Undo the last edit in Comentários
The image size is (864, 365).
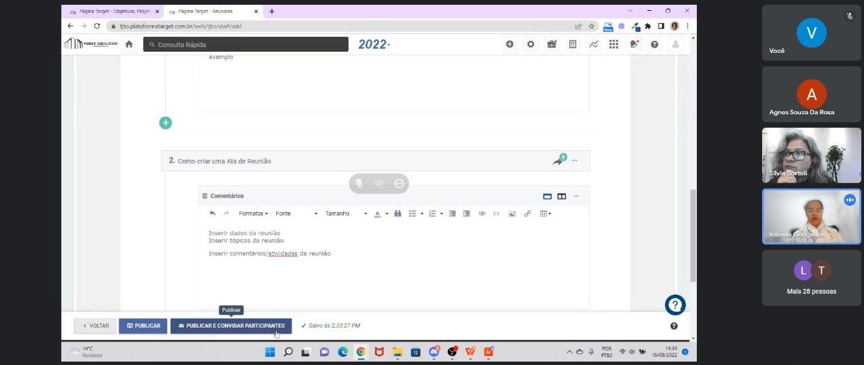tap(213, 213)
